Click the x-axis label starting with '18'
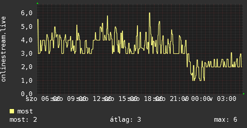Viewport: 247px width, 128px height. [153, 99]
